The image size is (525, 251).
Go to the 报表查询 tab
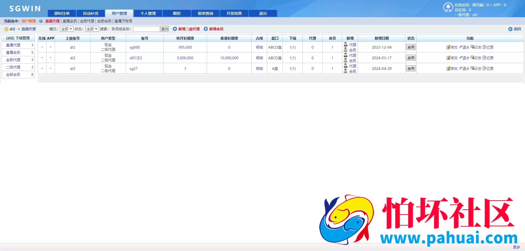point(205,13)
